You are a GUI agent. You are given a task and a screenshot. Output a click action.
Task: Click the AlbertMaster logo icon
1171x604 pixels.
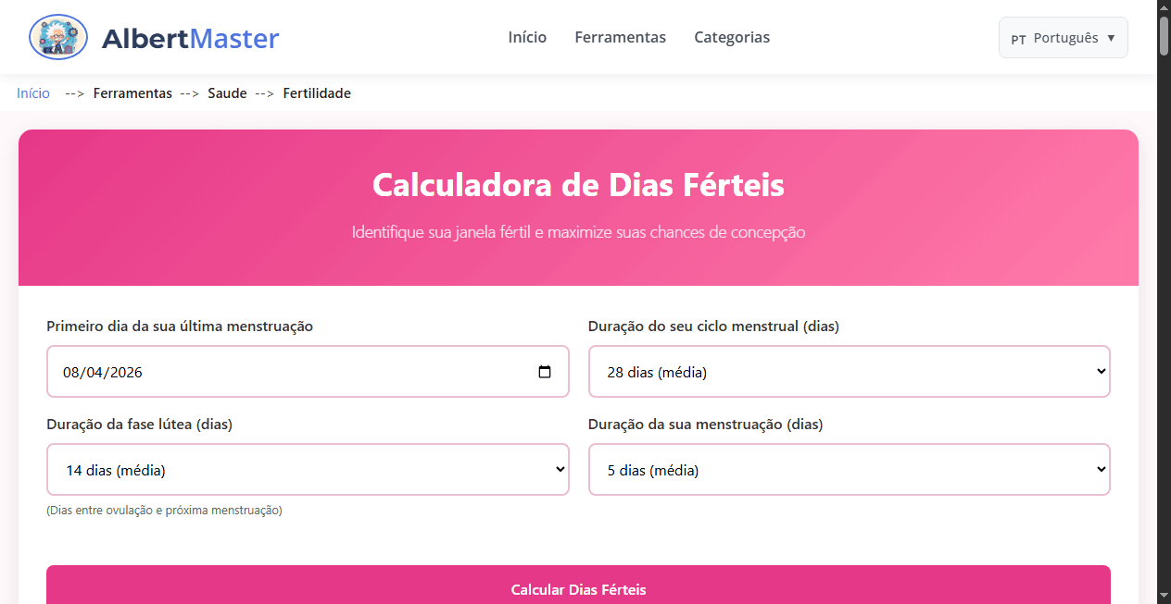57,37
